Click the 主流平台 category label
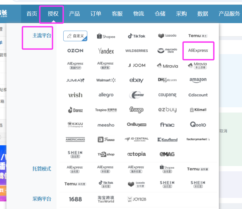Viewport: 242px width, 209px height. click(42, 36)
